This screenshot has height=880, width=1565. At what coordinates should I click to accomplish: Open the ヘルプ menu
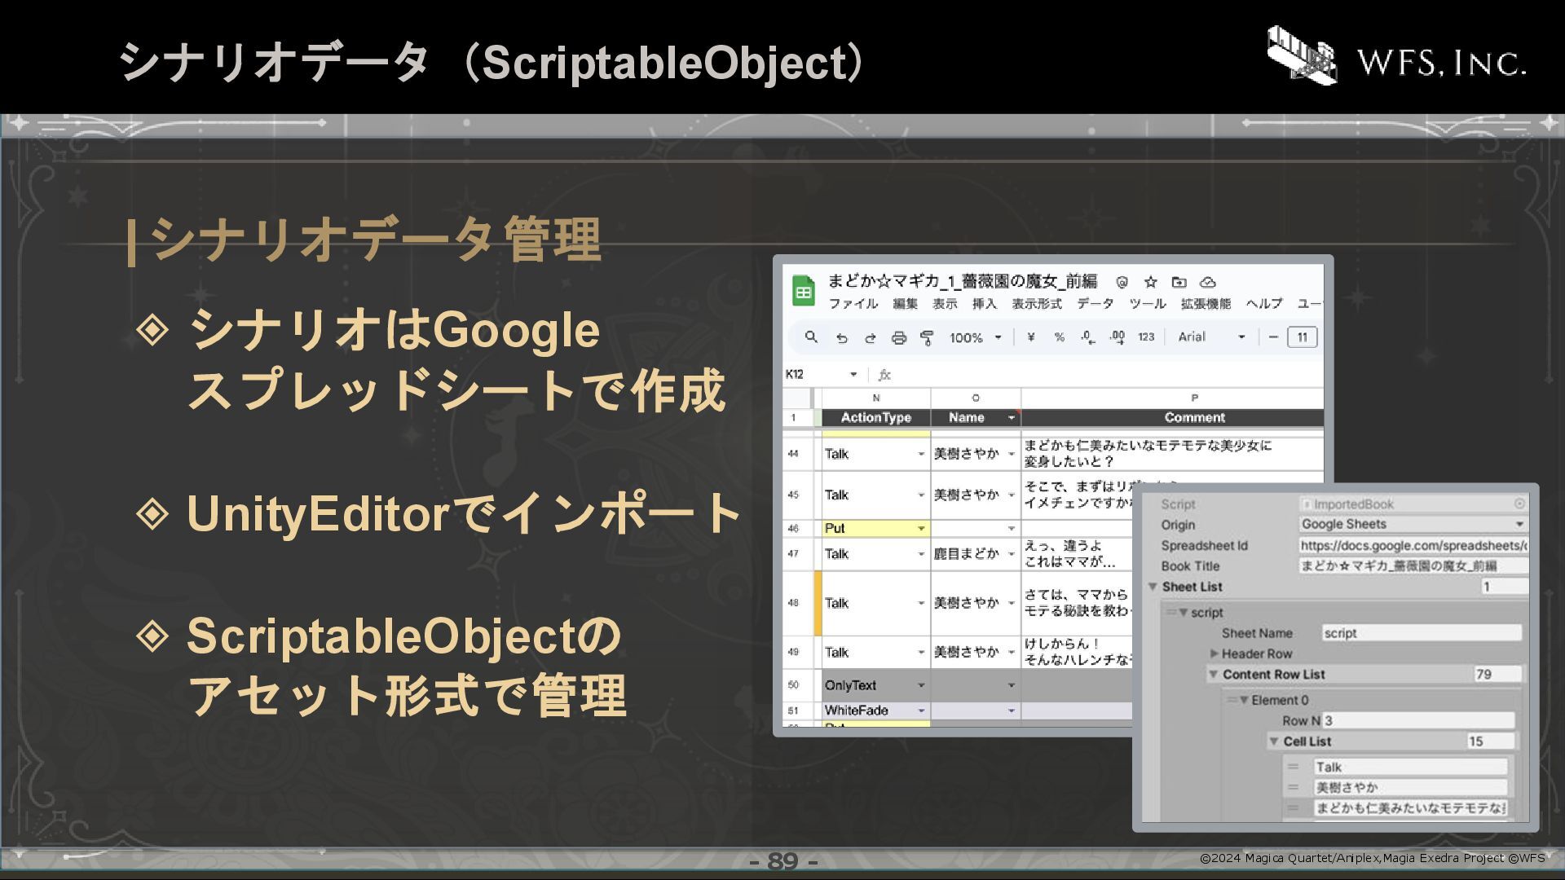point(1263,304)
